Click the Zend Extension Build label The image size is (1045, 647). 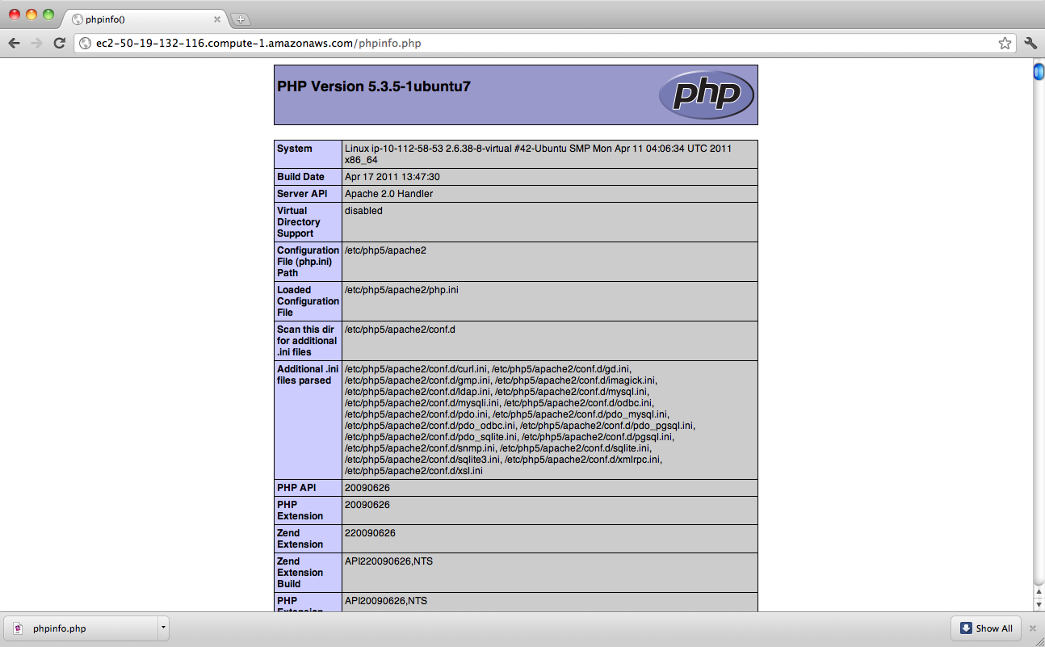pyautogui.click(x=300, y=573)
